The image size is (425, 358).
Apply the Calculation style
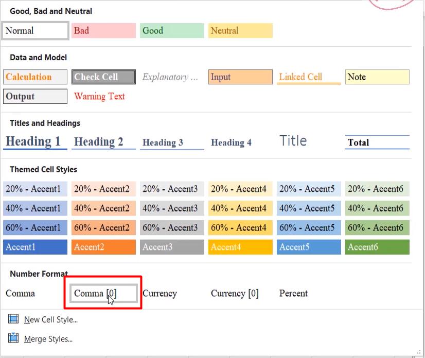(x=34, y=77)
